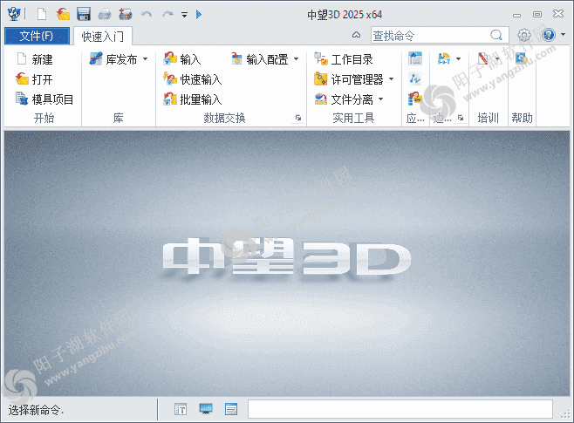The image size is (574, 423).
Task: Click the 工作目录 working directory icon
Action: tap(321, 59)
